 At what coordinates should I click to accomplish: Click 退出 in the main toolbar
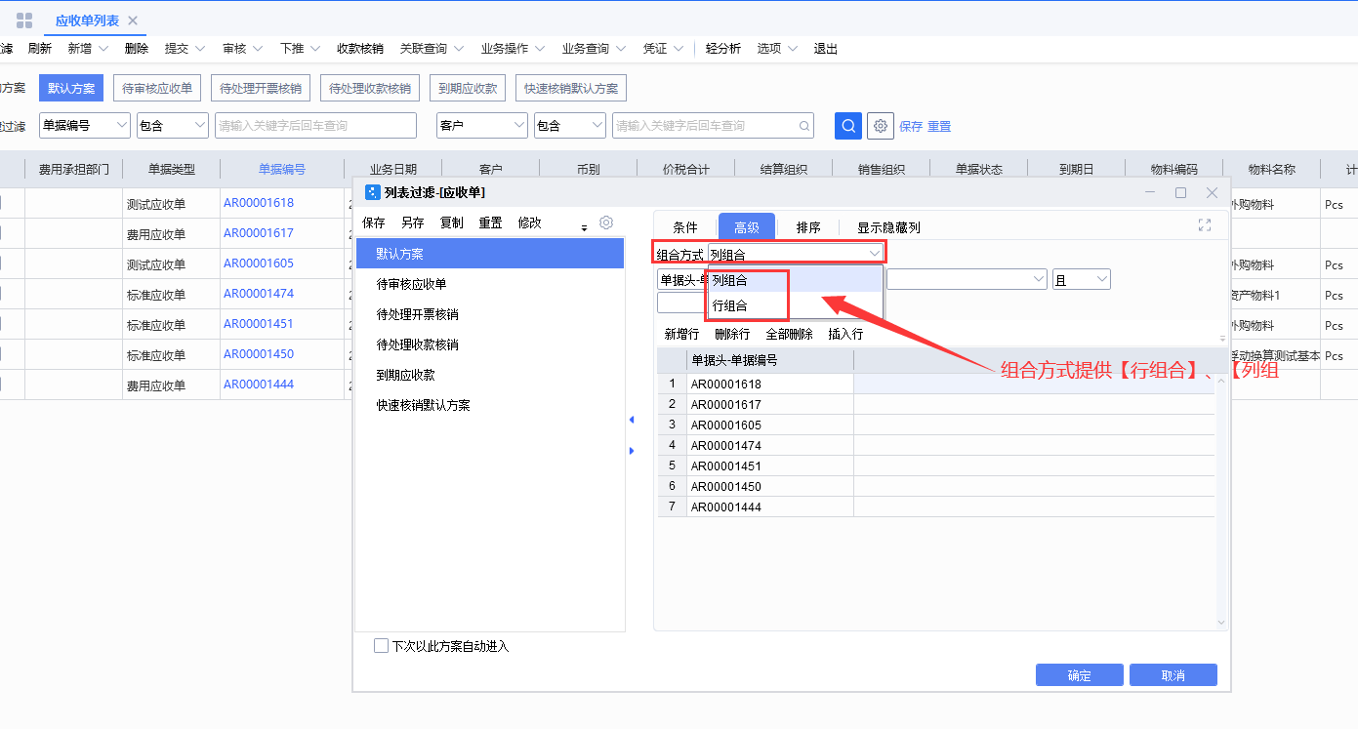(826, 49)
